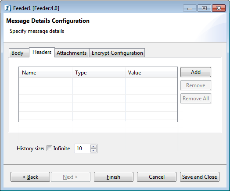This screenshot has width=230, height=191.
Task: Click the history size number field
Action: [x=83, y=149]
